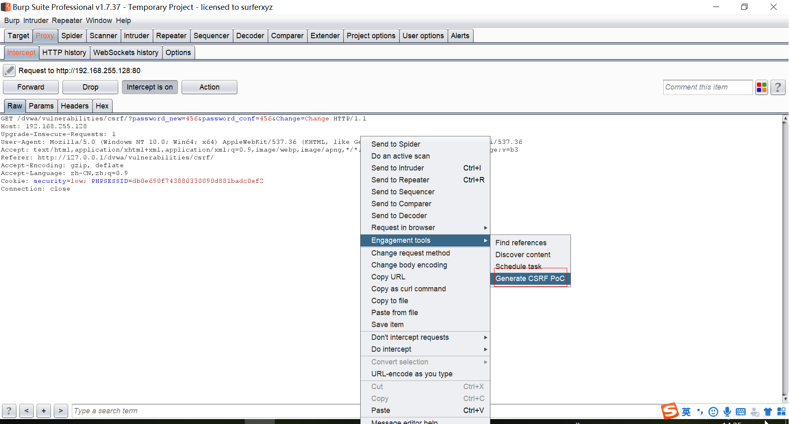The height and width of the screenshot is (424, 789).
Task: Click the Sogou voice input microphone
Action: 727,412
